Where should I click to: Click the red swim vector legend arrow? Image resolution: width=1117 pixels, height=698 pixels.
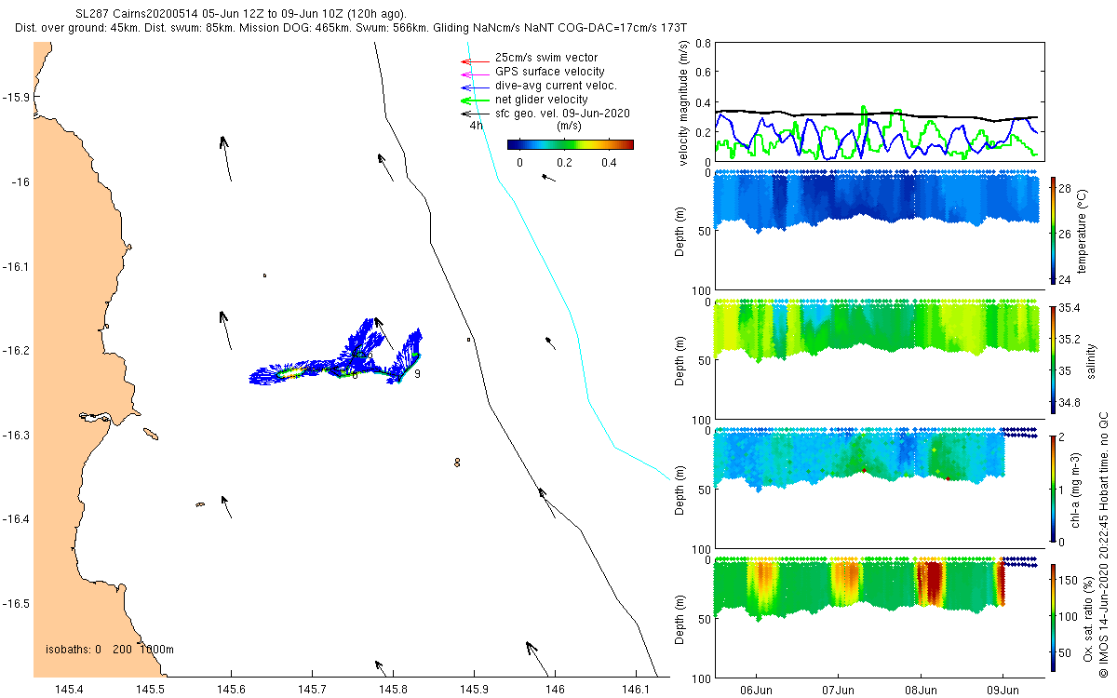point(475,62)
